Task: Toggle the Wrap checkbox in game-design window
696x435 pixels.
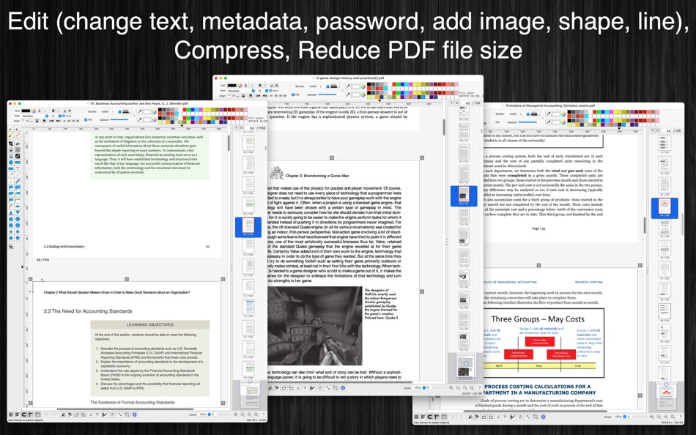Action: coord(271,91)
